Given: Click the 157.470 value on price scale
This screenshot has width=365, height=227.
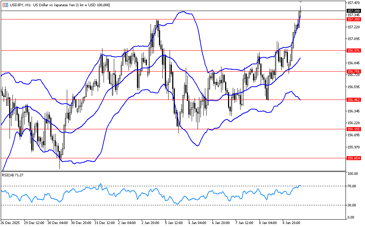Looking at the screenshot, I should coord(353,3).
